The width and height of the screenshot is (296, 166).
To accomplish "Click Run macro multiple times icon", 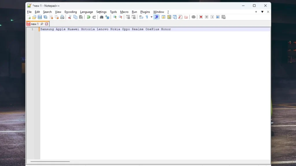I will click(x=218, y=17).
